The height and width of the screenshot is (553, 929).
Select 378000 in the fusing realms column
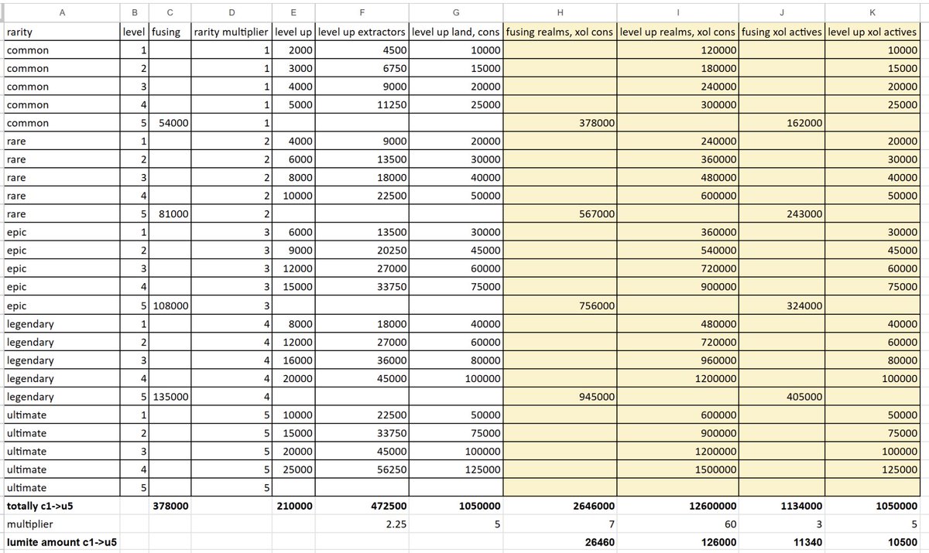pos(560,124)
